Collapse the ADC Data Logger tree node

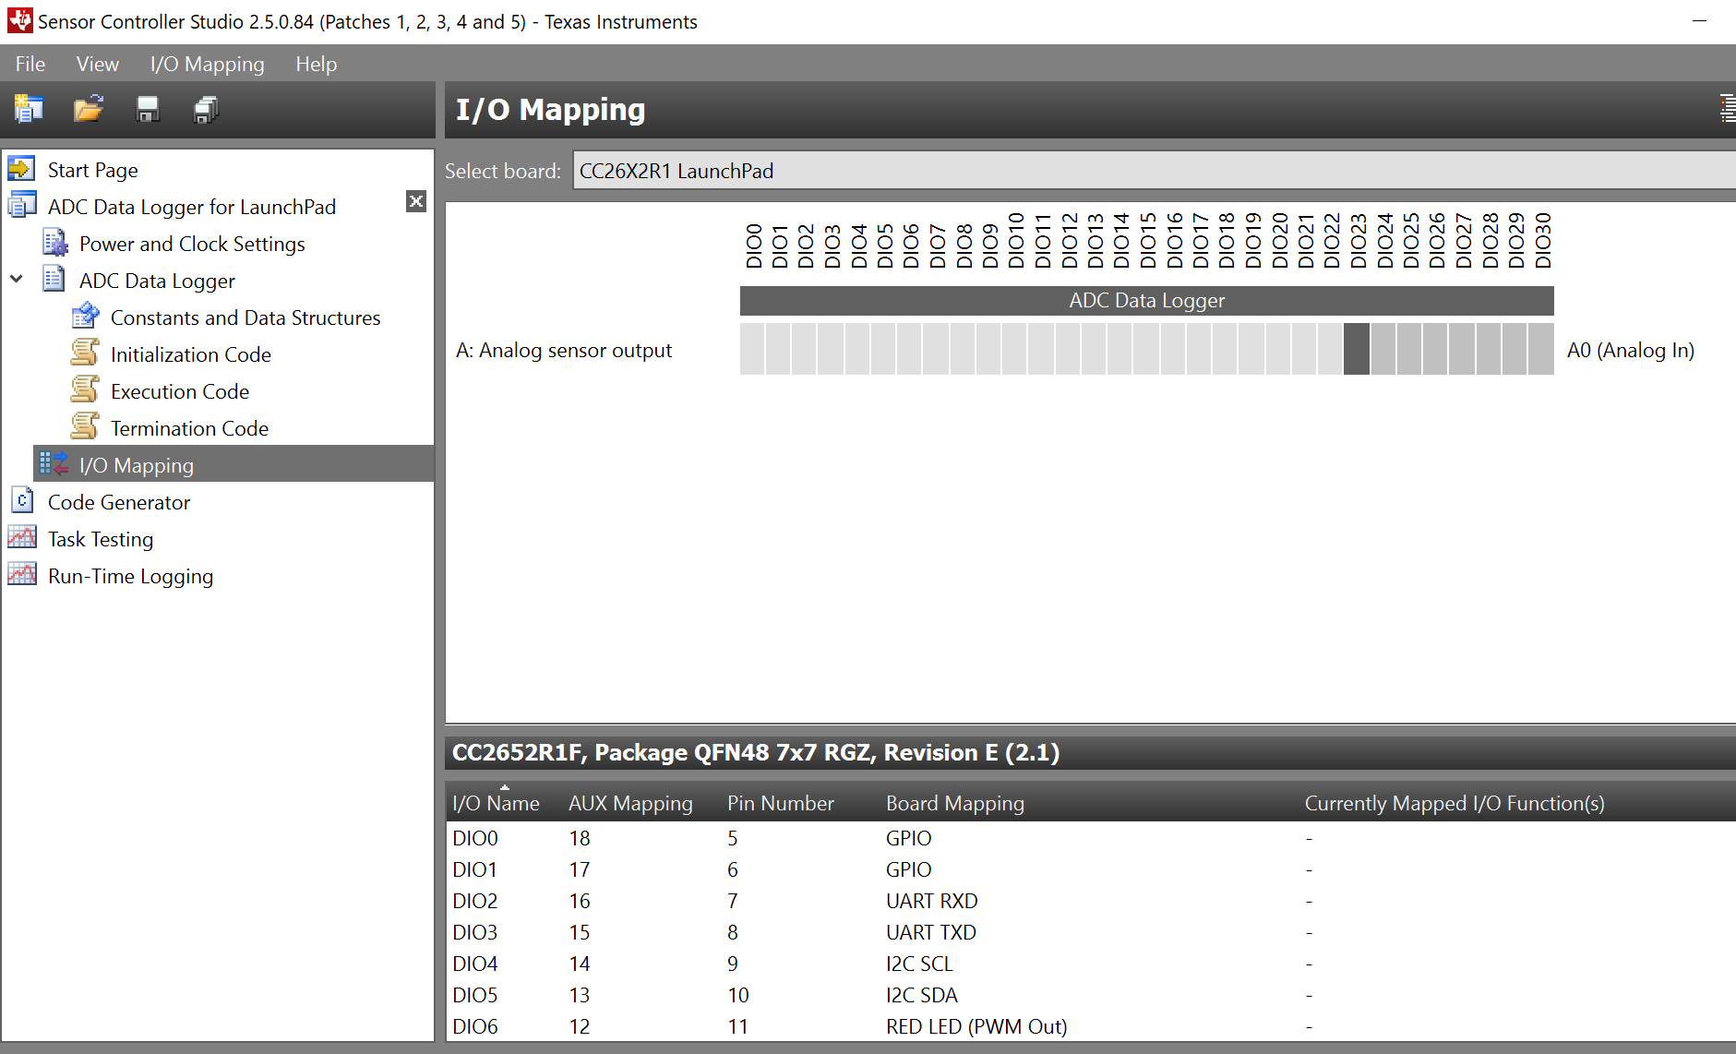tap(17, 279)
